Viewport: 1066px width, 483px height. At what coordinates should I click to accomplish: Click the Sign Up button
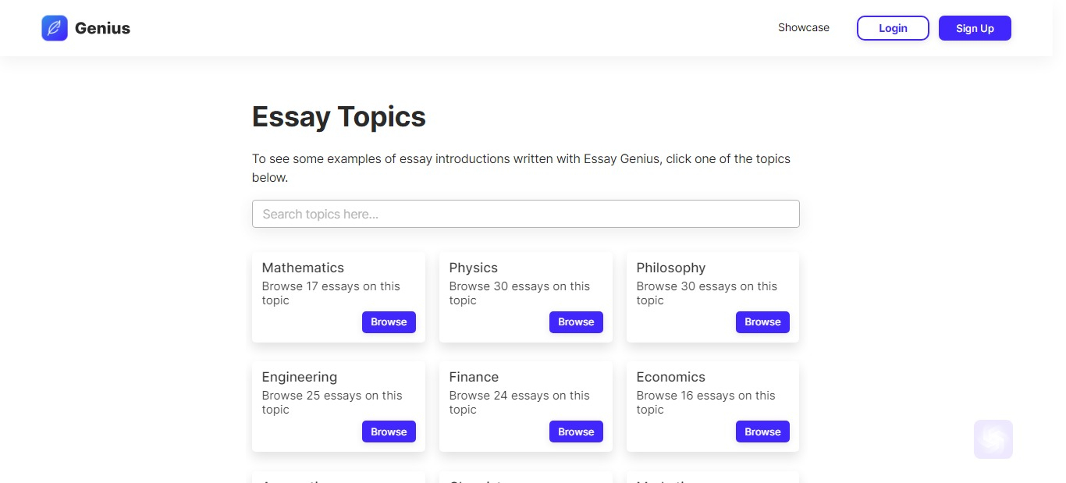pyautogui.click(x=975, y=28)
